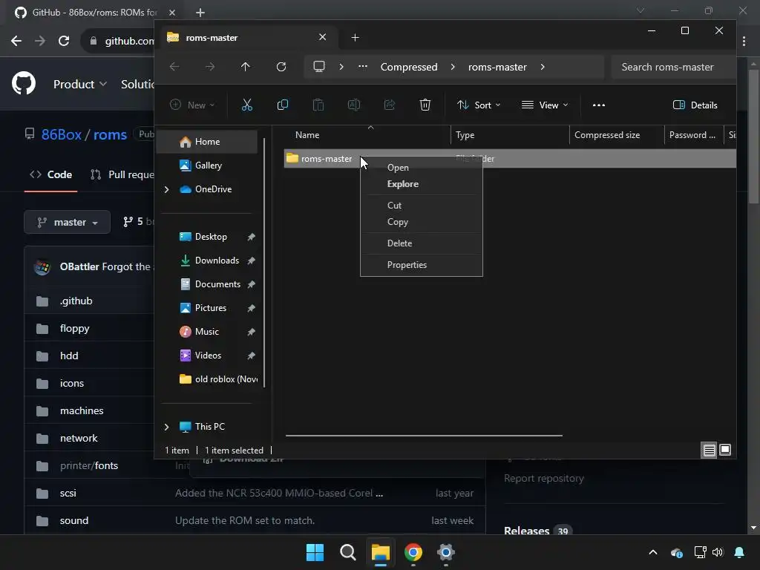
Task: Click the Share icon in Explorer toolbar
Action: [389, 105]
